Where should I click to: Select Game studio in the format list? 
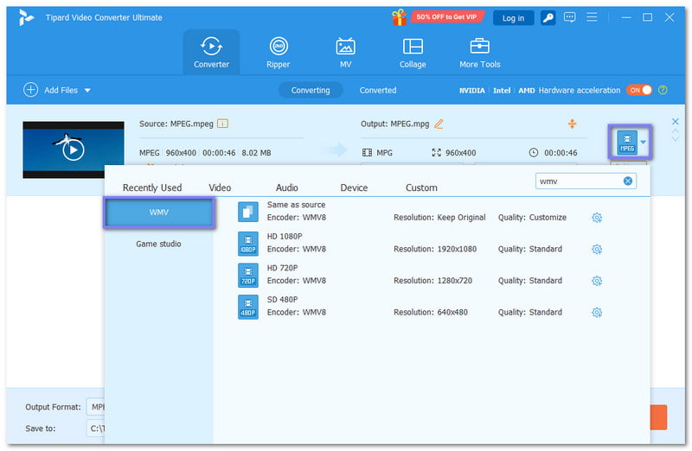tap(158, 244)
